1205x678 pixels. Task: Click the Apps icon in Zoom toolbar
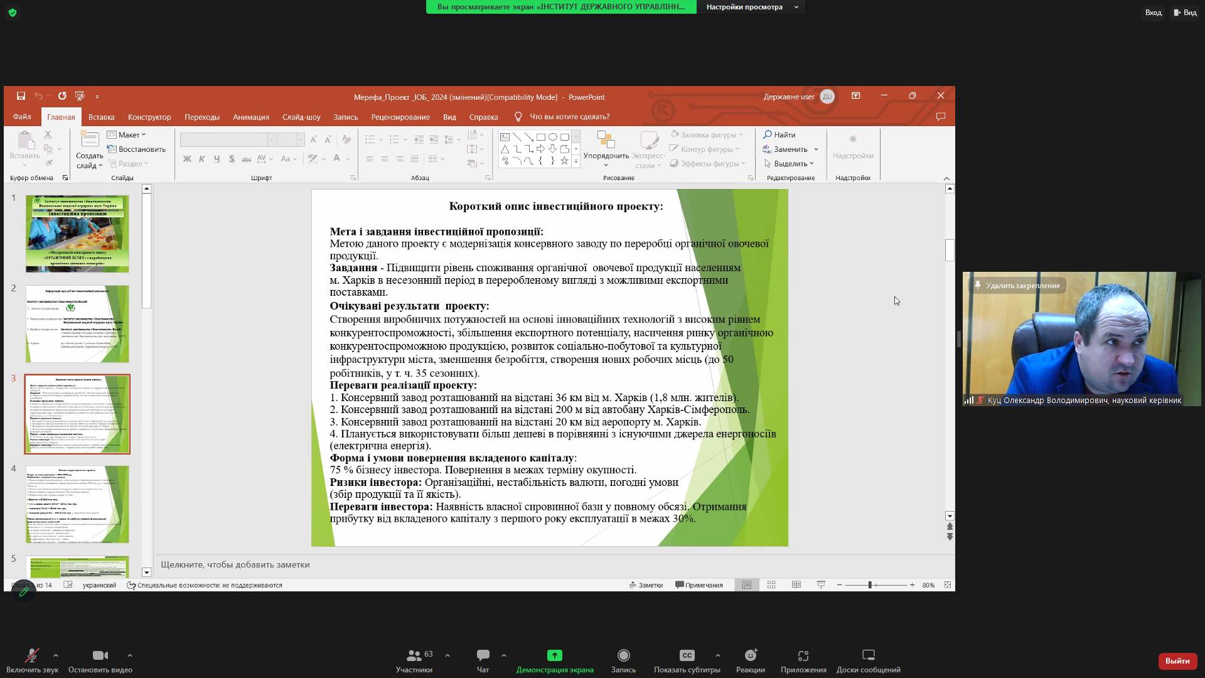[803, 655]
